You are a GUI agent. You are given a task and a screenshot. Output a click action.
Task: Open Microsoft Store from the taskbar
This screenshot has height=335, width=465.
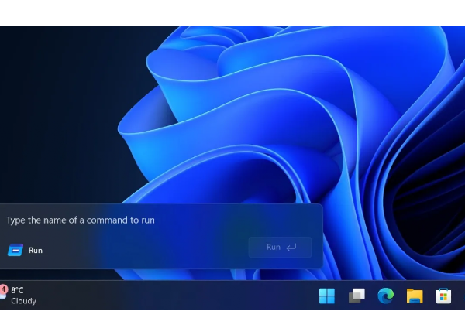coord(443,296)
